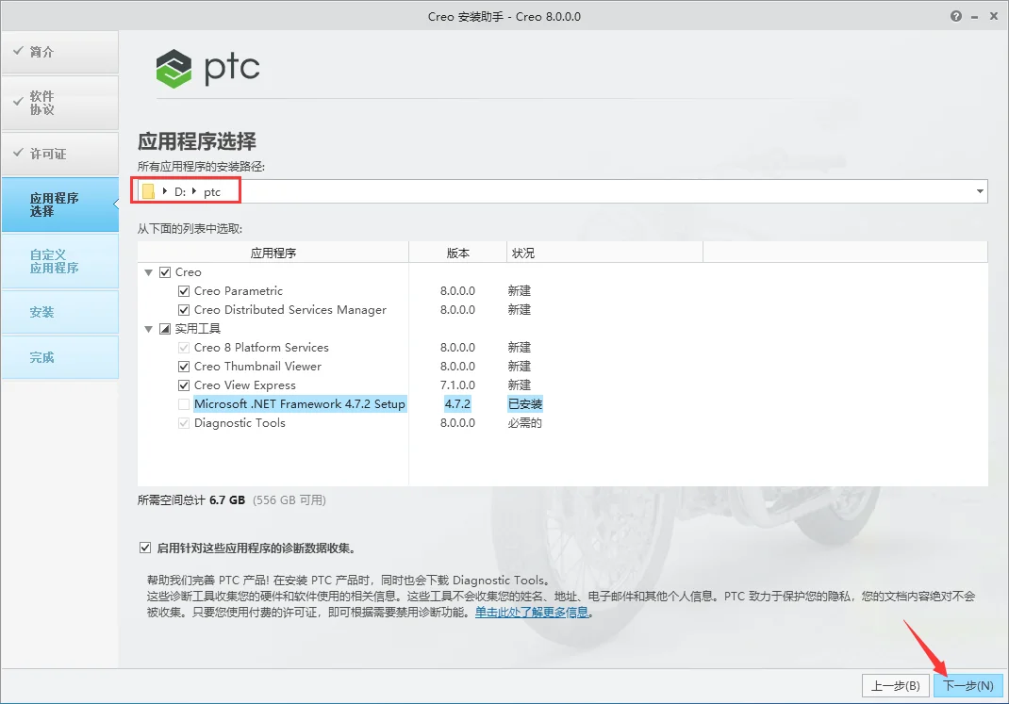Viewport: 1009px width, 704px height.
Task: Toggle the Creo group checkbox
Action: pos(165,272)
